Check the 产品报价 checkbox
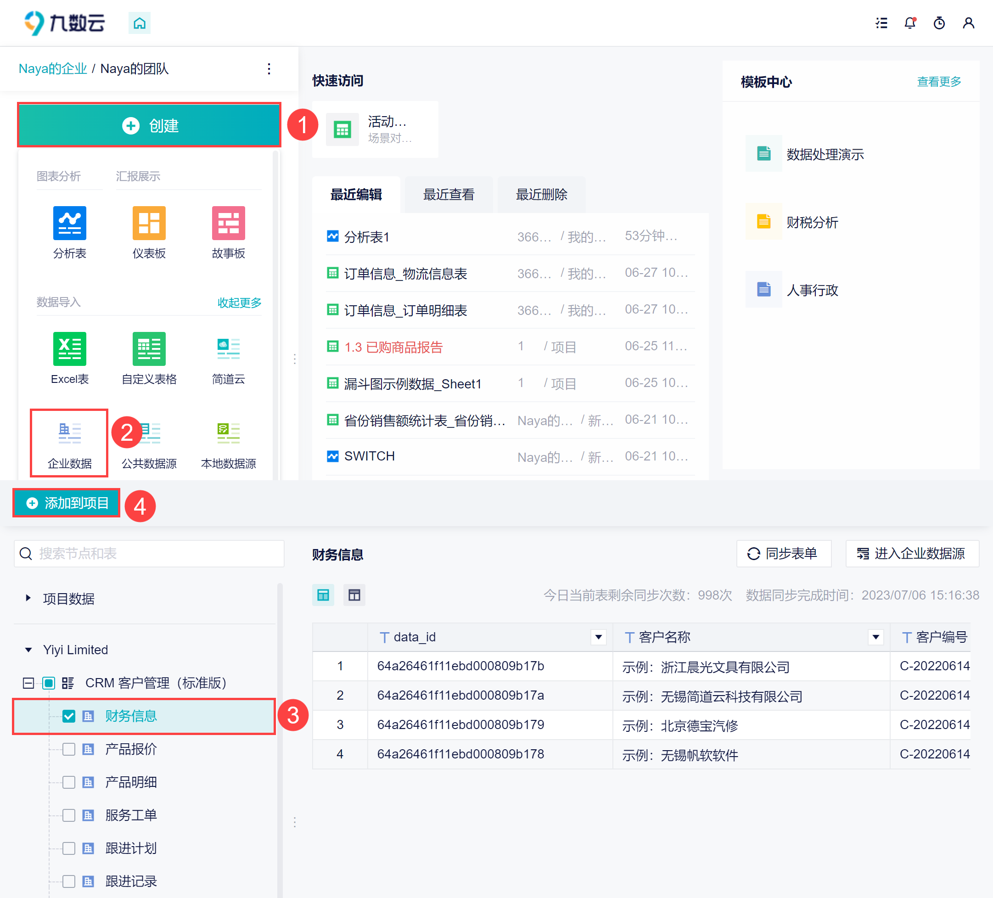 tap(69, 749)
